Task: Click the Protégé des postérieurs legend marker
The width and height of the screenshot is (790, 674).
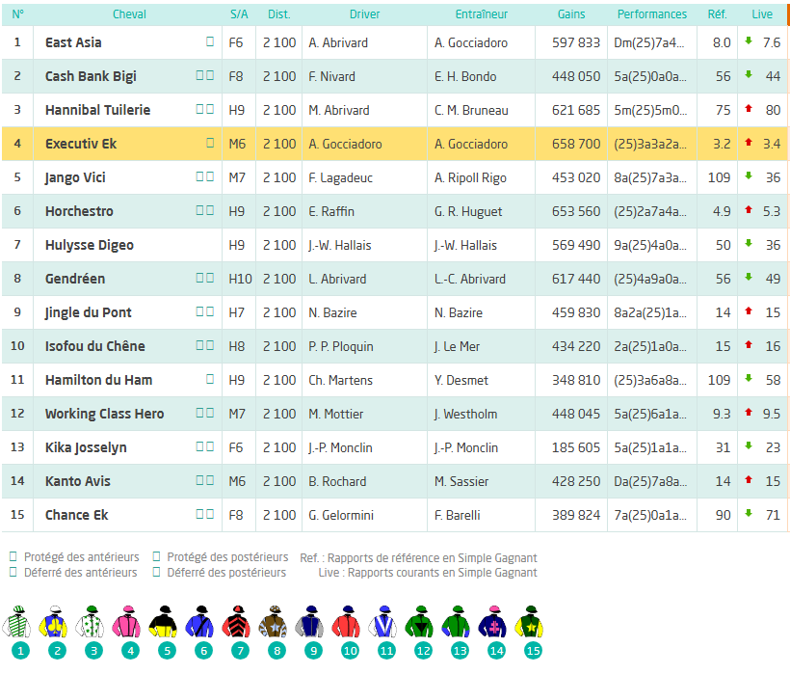Action: pos(157,557)
